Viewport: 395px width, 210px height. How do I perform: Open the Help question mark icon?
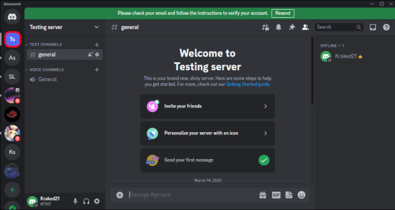click(x=386, y=27)
